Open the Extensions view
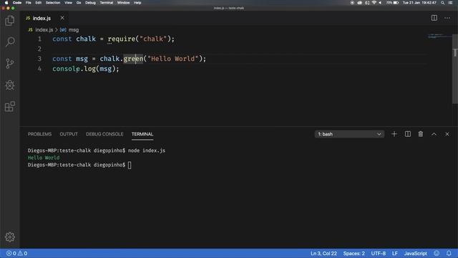The image size is (458, 258). 9,107
